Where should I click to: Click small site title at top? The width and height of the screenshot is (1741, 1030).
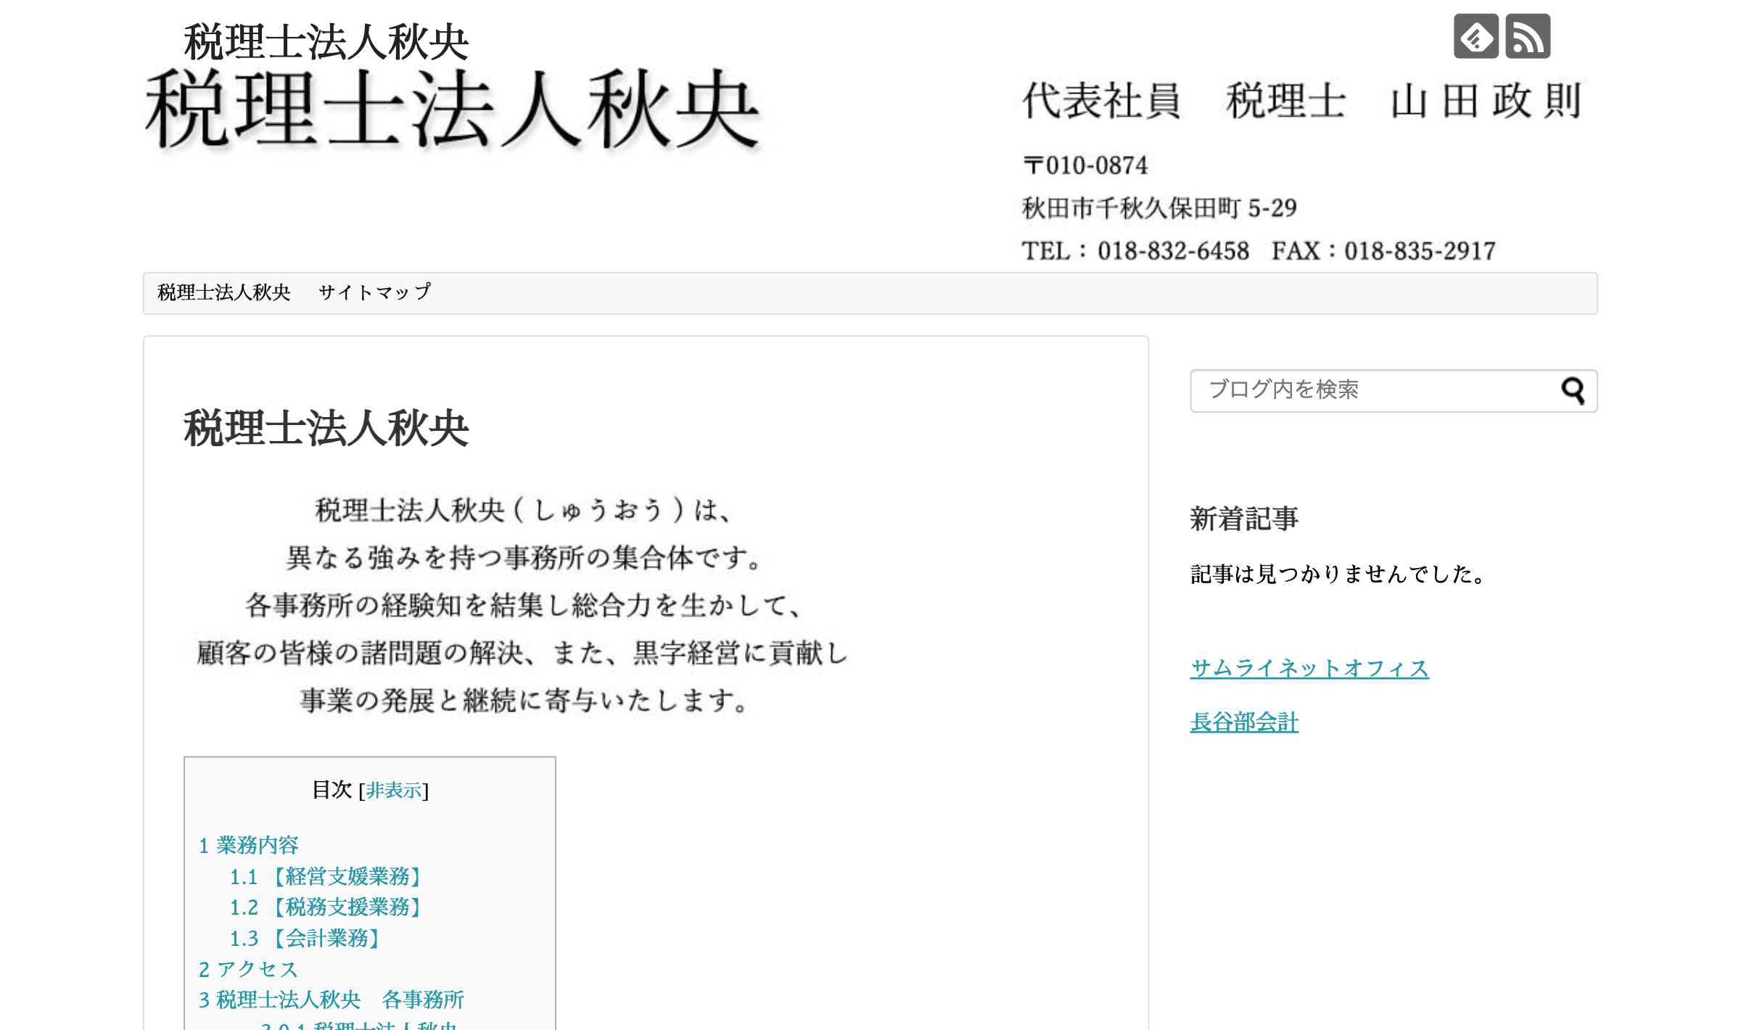coord(326,42)
